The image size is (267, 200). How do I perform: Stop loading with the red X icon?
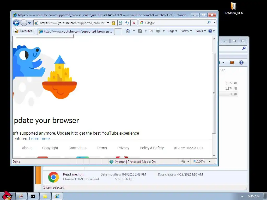point(134,23)
